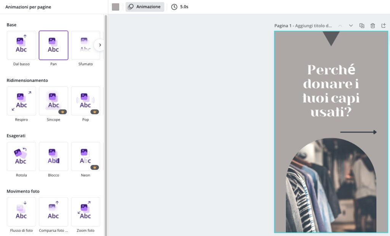Choose the Pan animation preset
This screenshot has height=236, width=390.
pos(53,45)
